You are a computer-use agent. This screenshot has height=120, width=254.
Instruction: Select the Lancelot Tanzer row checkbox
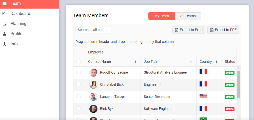(x=79, y=96)
